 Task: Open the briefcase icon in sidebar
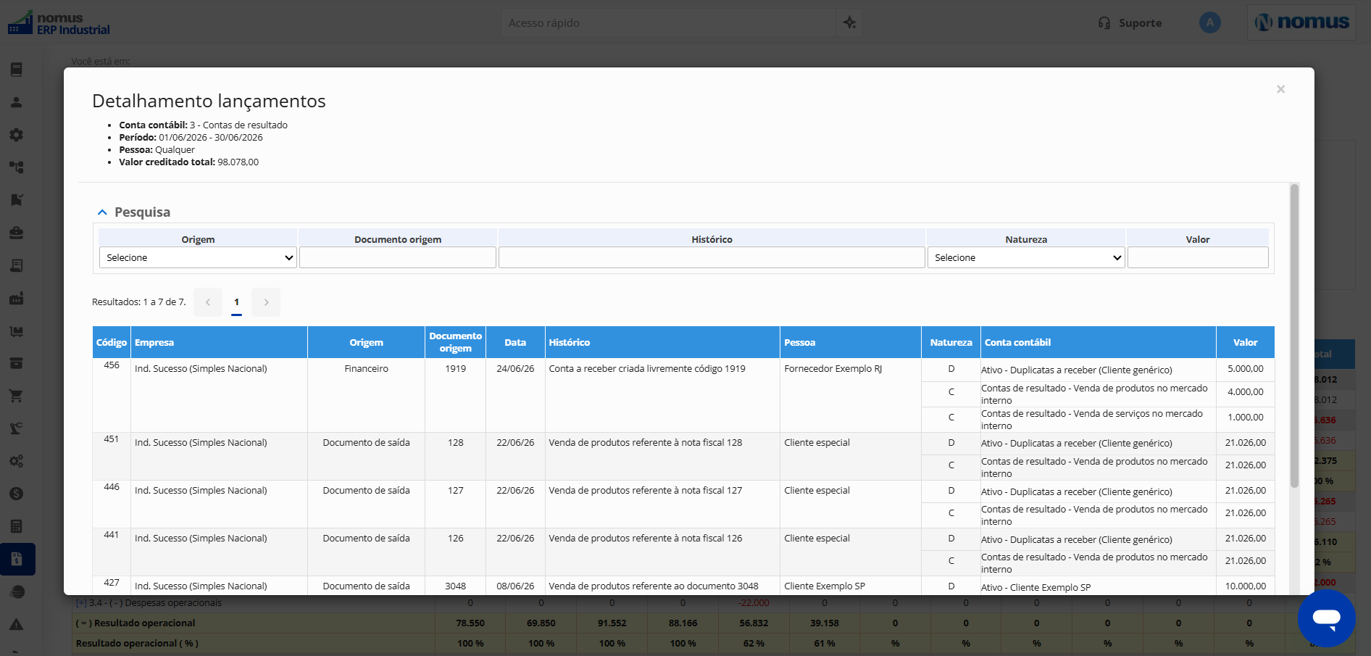pos(17,233)
